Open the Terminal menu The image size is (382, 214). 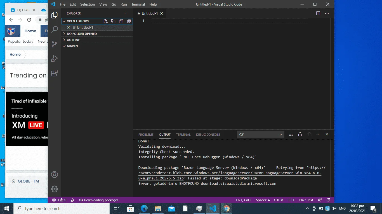coord(138,4)
